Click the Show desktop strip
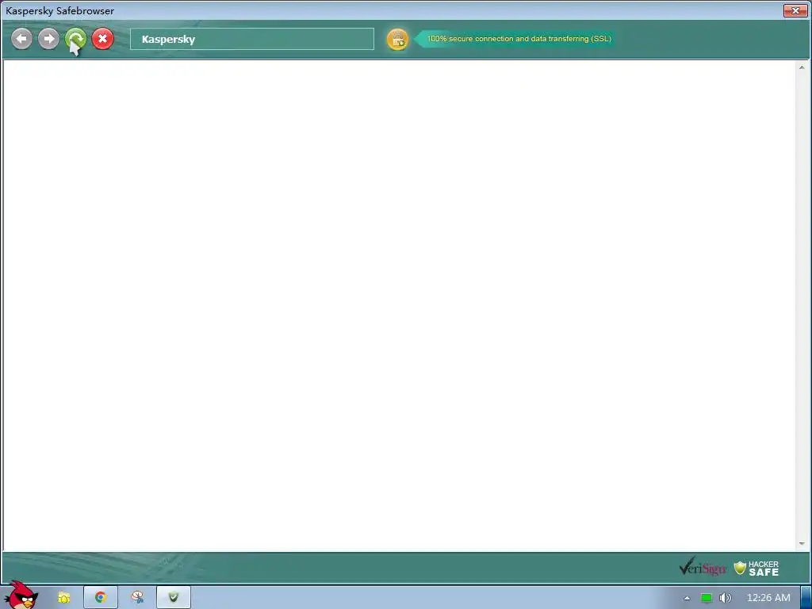This screenshot has width=812, height=609. click(806, 598)
